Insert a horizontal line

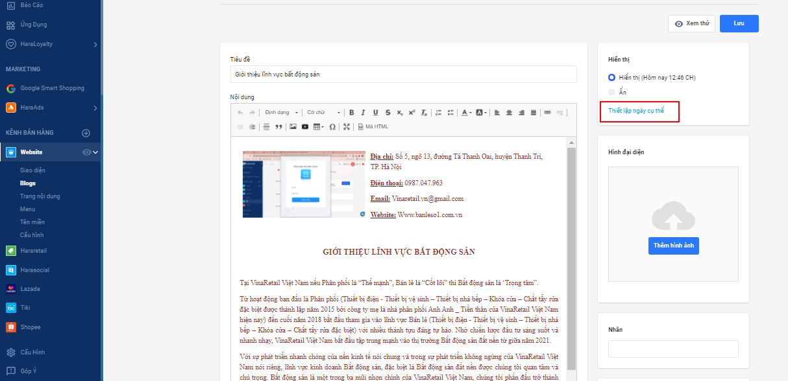(266, 126)
